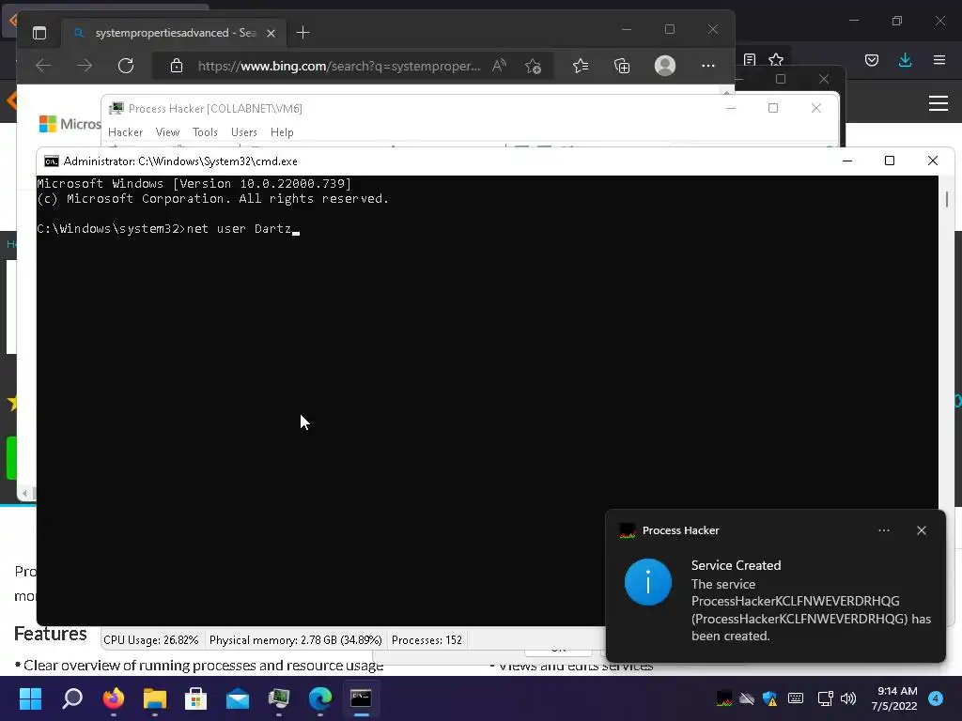962x721 pixels.
Task: Click the Command Prompt taskbar button
Action: 362,698
